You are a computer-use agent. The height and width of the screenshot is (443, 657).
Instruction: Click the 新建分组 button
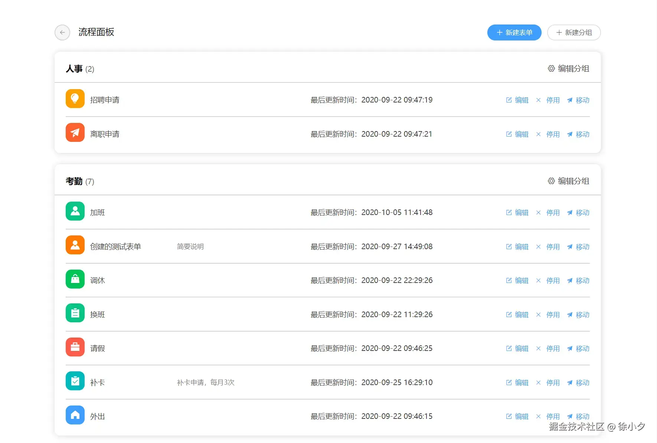click(x=574, y=33)
